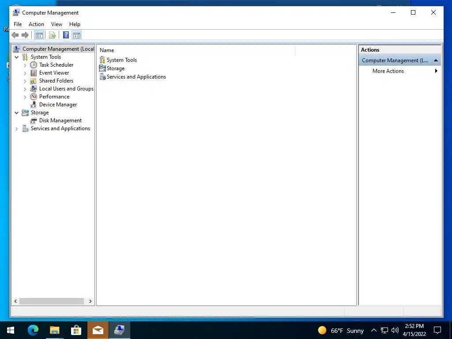Click the System Tools icon in Name list
This screenshot has height=339, width=452.
102,60
